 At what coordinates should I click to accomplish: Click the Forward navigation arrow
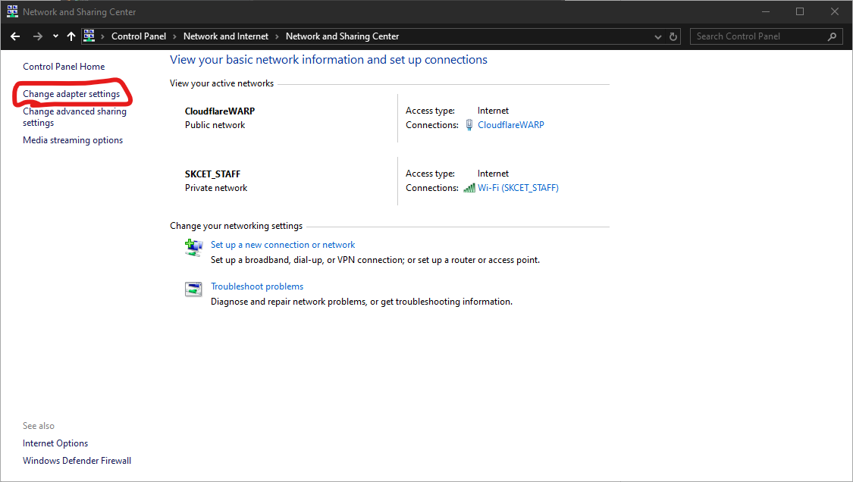(37, 36)
